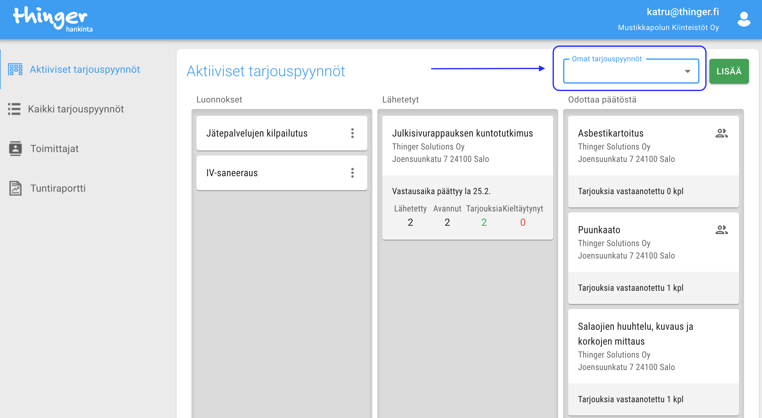762x418 pixels.
Task: Open the Toimittajat menu item
Action: [54, 149]
